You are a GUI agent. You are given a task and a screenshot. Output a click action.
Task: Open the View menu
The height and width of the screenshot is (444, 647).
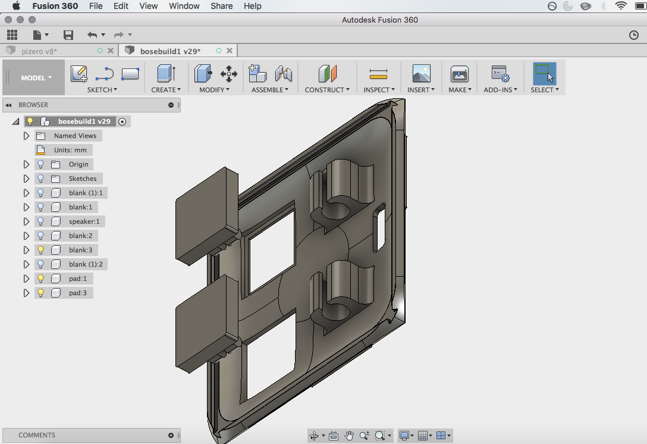[x=148, y=6]
